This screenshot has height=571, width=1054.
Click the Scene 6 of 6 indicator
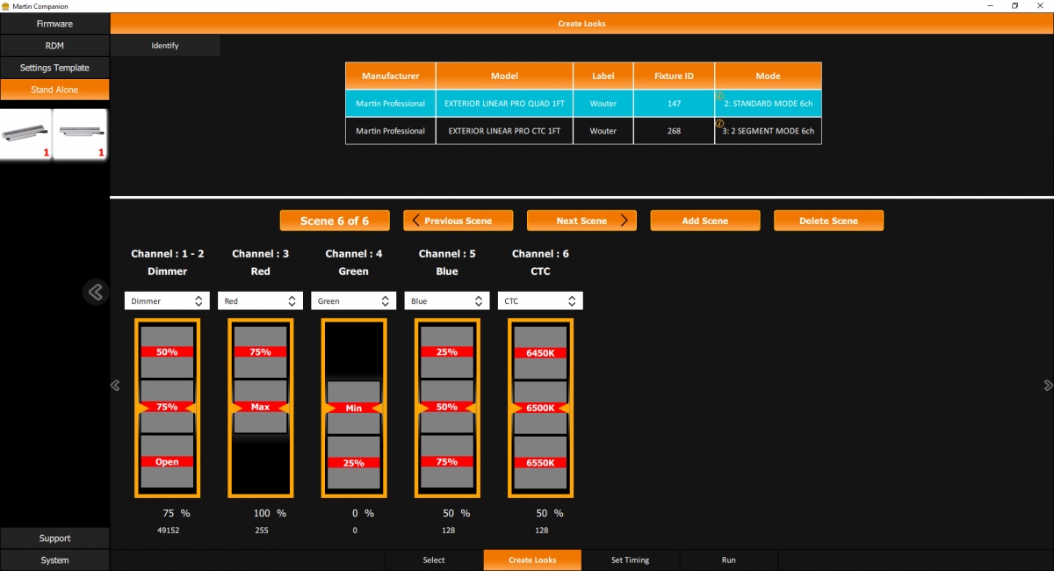[335, 220]
